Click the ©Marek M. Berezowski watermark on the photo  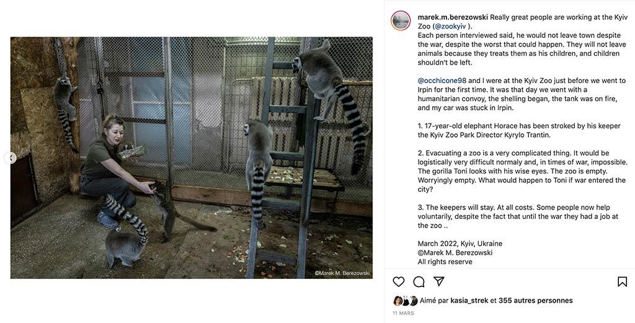pos(342,273)
